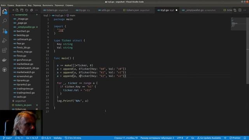Collapse all folders in explorer
Viewport: 249px width, 140px height.
(32, 10)
